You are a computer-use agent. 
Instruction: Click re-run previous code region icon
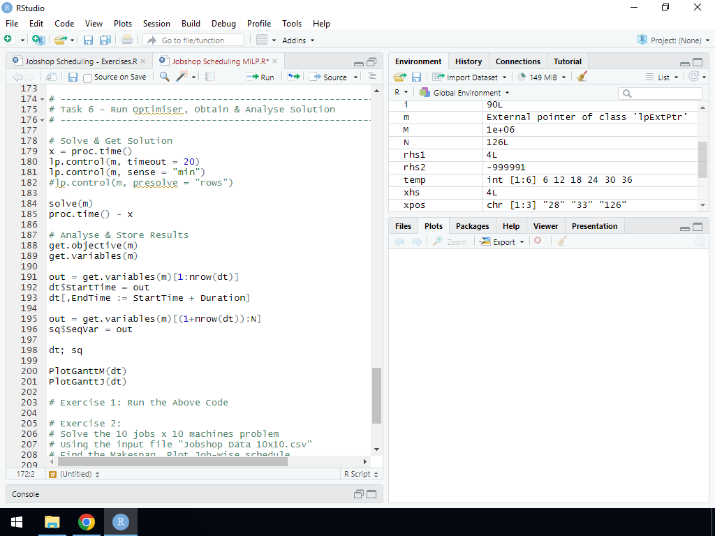click(x=294, y=77)
